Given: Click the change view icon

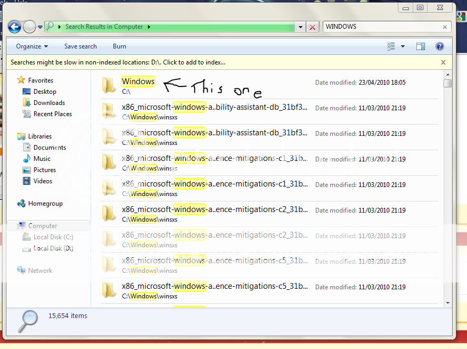Looking at the screenshot, I should pos(391,46).
